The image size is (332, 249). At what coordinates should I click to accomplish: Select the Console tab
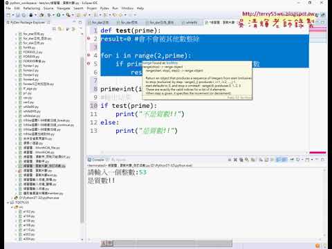coord(98,160)
